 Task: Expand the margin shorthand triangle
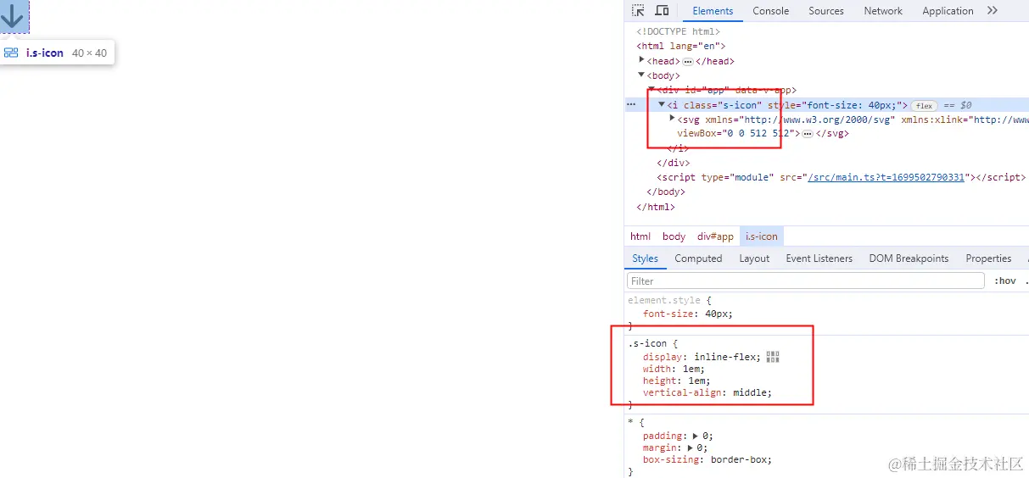691,447
